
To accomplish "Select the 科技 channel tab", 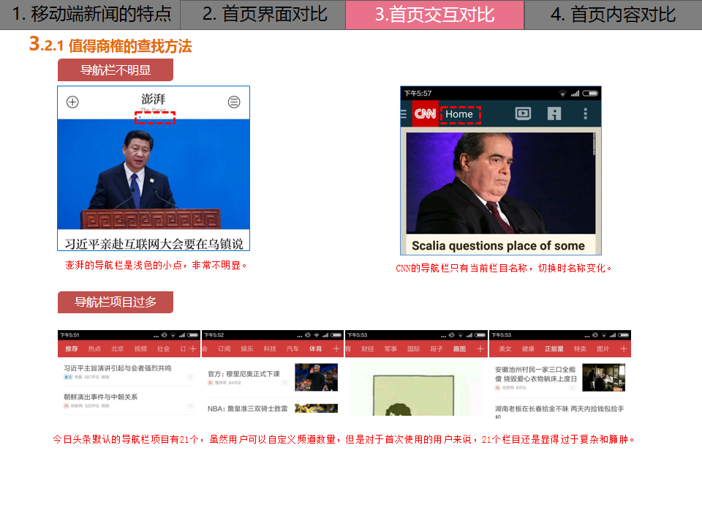I will tap(270, 348).
